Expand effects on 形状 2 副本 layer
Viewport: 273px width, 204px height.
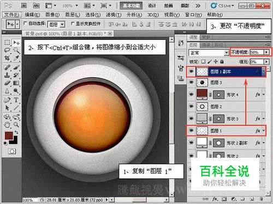pyautogui.click(x=264, y=143)
